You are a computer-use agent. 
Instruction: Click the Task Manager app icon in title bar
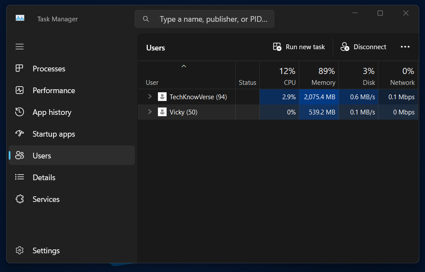tap(20, 19)
